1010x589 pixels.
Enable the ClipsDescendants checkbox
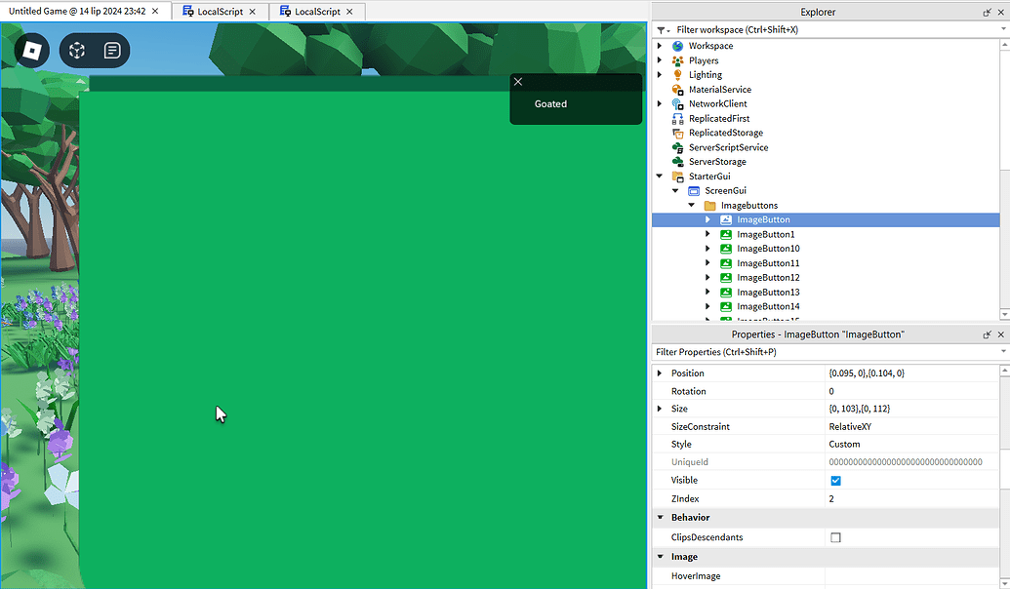coord(835,536)
